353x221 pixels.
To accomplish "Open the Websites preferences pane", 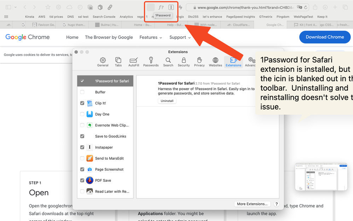I will (215, 62).
